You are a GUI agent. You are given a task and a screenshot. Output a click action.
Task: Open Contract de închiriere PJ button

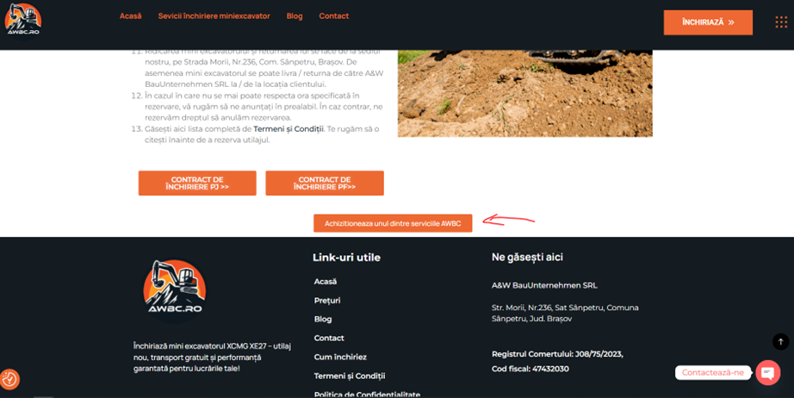click(197, 183)
